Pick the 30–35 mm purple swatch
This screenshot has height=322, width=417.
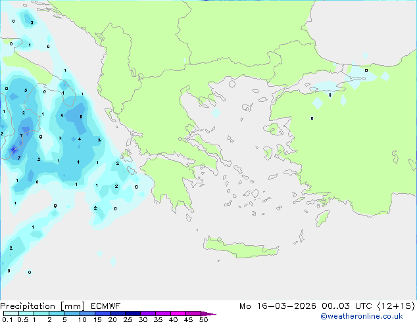coord(147,313)
